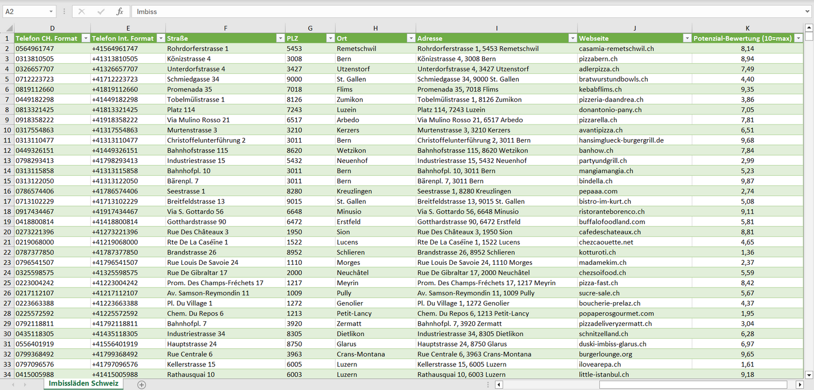
Task: Click the horizontal scrollbar right arrow
Action: 799,384
